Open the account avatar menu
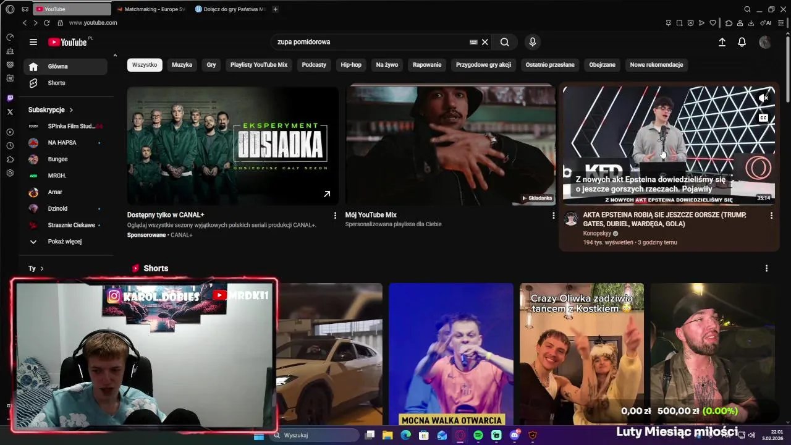 765,42
